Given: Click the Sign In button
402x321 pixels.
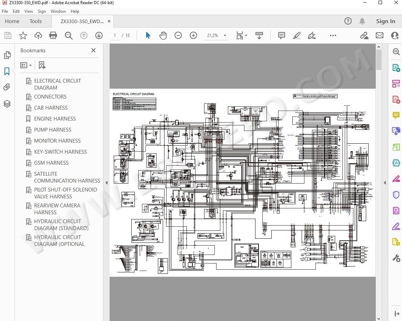Looking at the screenshot, I should click(385, 21).
